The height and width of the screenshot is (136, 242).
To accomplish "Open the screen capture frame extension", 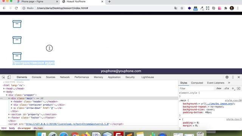I will click(208, 8).
